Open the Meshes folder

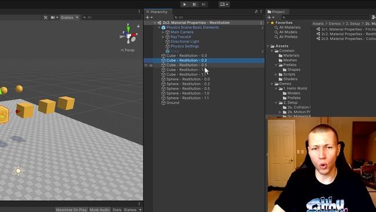(x=290, y=60)
